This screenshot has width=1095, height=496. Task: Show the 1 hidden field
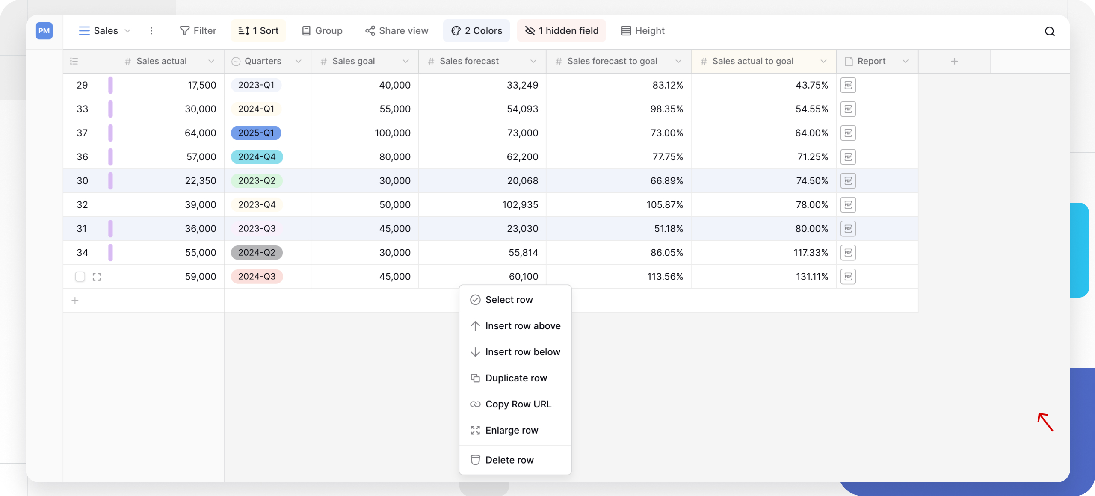tap(561, 30)
